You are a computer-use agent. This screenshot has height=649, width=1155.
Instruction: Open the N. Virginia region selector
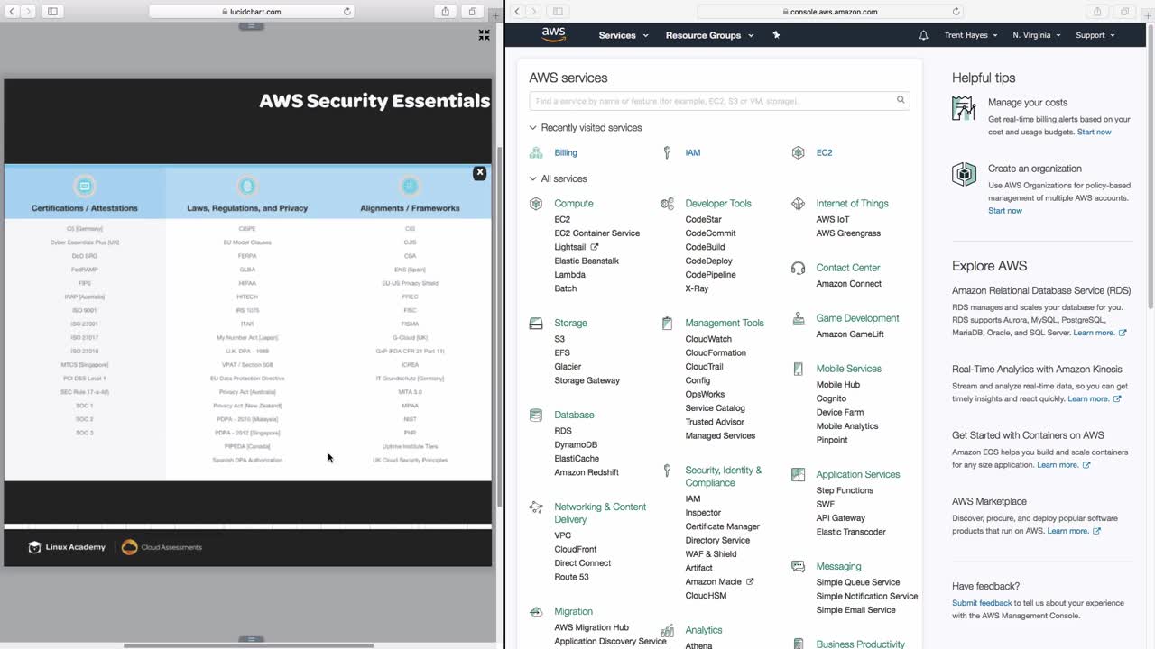(x=1037, y=35)
